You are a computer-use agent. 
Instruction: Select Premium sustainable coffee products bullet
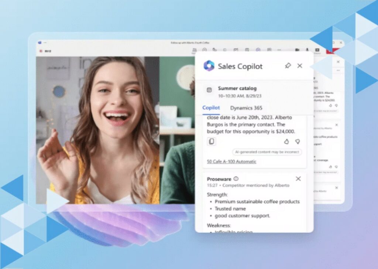pos(257,201)
